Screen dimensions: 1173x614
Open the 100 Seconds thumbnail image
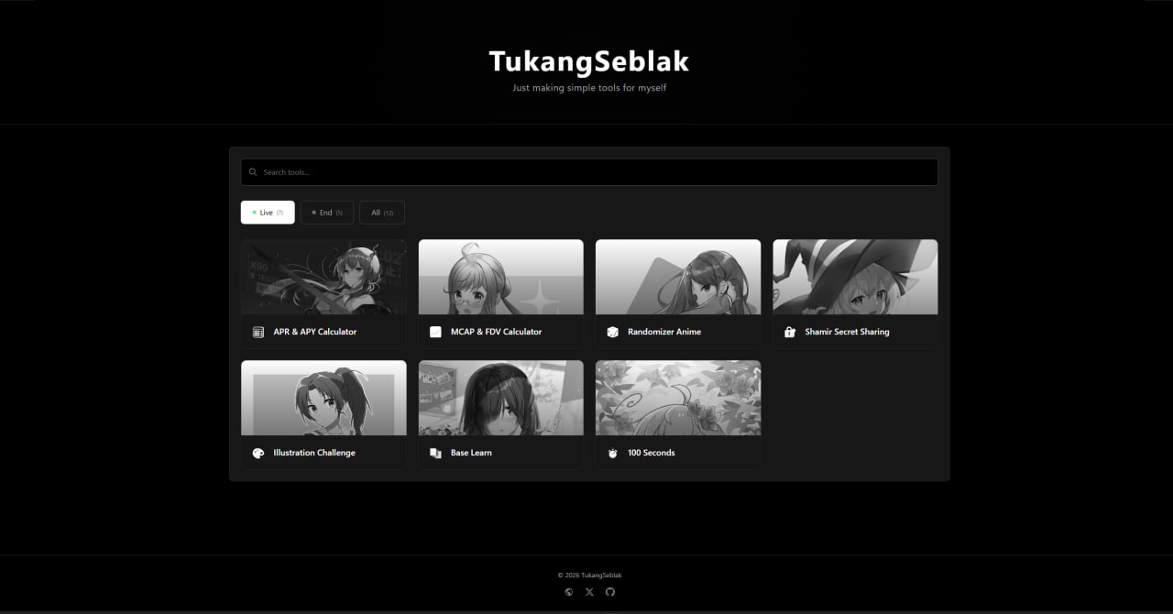coord(678,398)
